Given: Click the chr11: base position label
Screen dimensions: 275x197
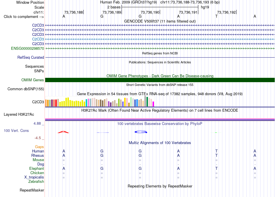Looking at the screenshot, I should click(38, 12).
